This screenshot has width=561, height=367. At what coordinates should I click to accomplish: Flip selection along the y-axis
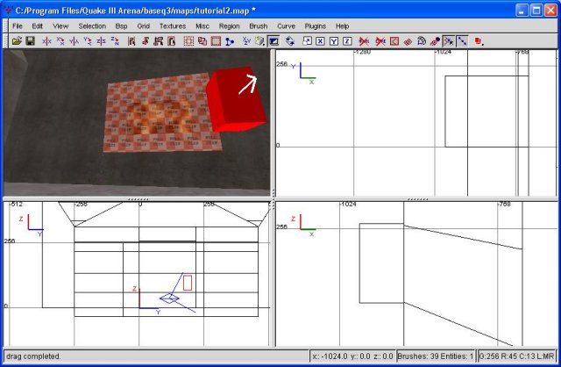click(x=74, y=41)
